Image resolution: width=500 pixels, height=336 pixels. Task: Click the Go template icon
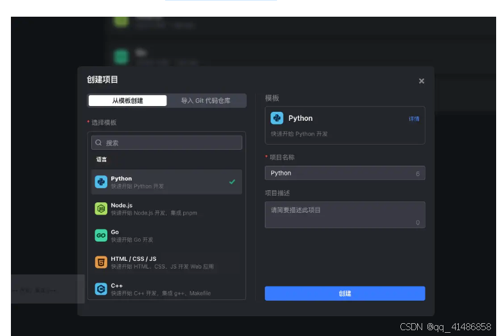[x=101, y=236]
